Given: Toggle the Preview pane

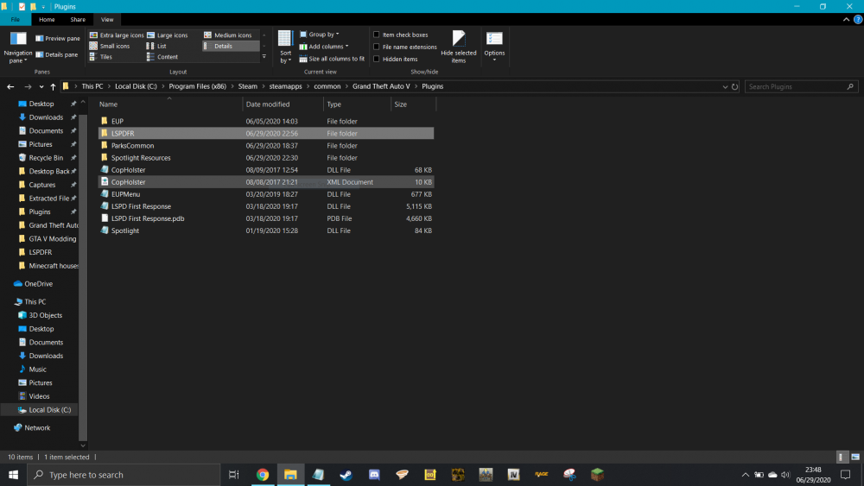Looking at the screenshot, I should pos(58,39).
